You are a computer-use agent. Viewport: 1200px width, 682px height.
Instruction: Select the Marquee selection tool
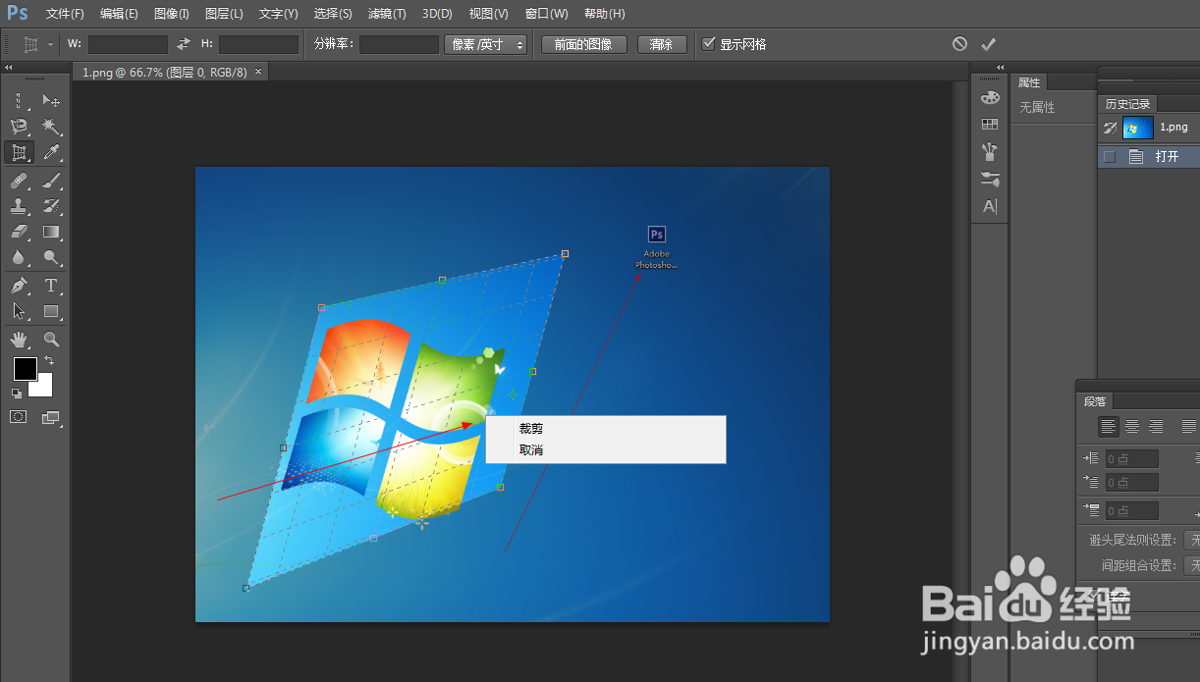pyautogui.click(x=19, y=100)
